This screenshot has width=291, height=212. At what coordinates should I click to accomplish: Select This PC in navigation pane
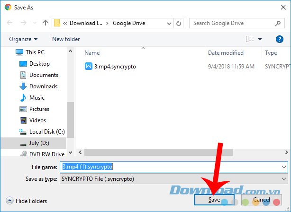[35, 52]
